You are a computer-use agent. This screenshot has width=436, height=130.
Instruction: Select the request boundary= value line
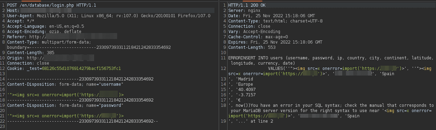coord(89,47)
